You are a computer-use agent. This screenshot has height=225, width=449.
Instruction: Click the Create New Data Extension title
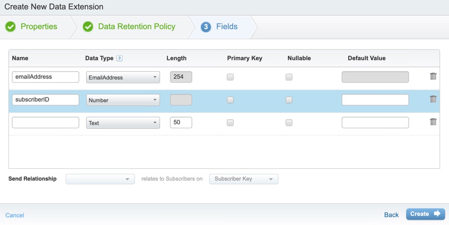(54, 7)
